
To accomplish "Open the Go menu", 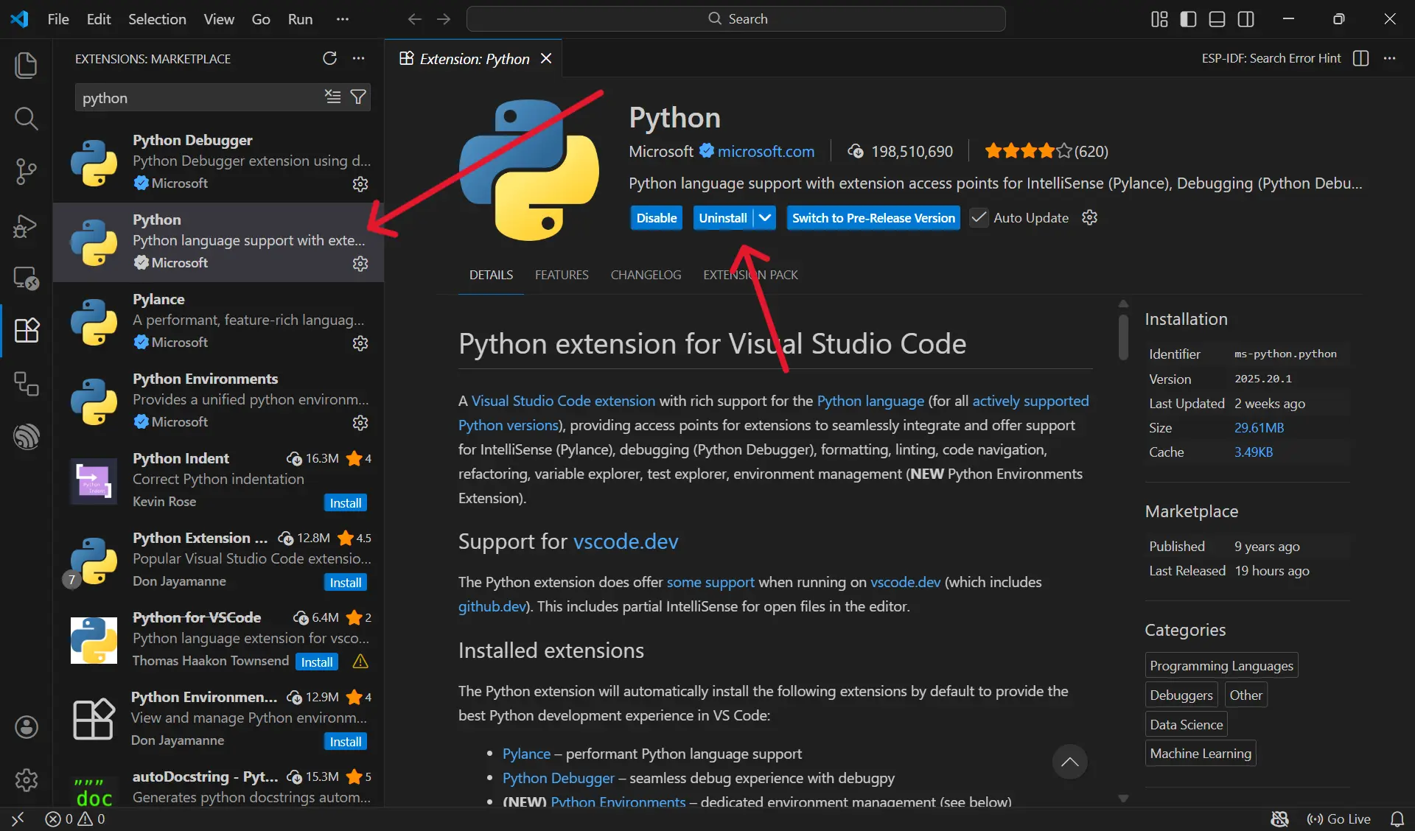I will [261, 19].
